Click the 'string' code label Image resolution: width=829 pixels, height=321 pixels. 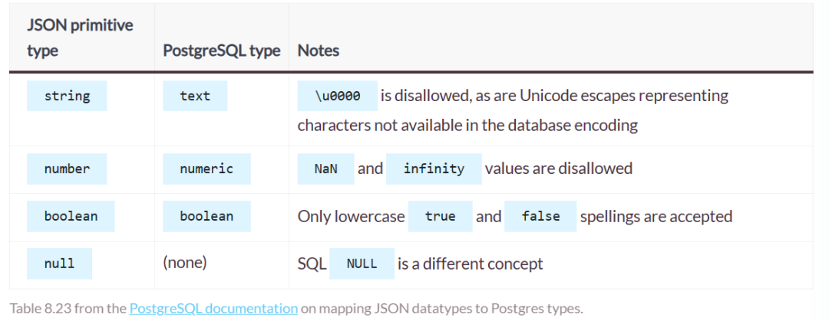(67, 97)
